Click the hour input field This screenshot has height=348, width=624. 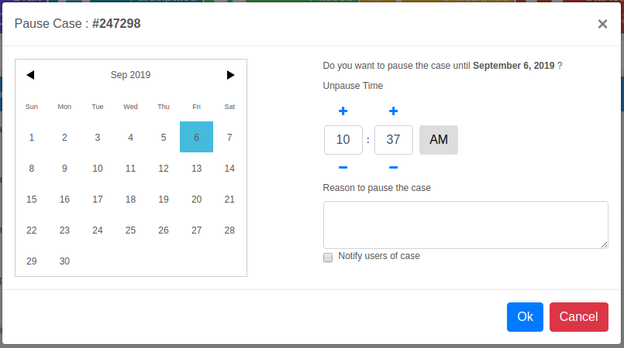click(x=343, y=140)
